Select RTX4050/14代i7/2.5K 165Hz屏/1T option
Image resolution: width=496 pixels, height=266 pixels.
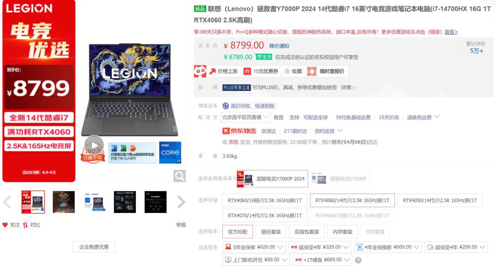click(440, 201)
